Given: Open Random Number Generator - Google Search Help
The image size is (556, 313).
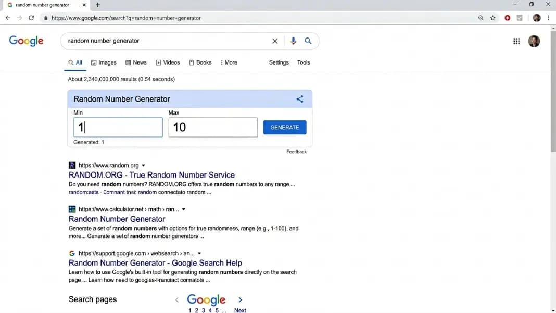Looking at the screenshot, I should click(x=155, y=263).
